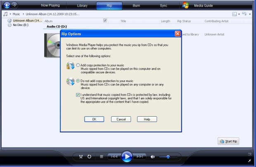Click the no copy protection disc icon

pyautogui.click(x=70, y=81)
